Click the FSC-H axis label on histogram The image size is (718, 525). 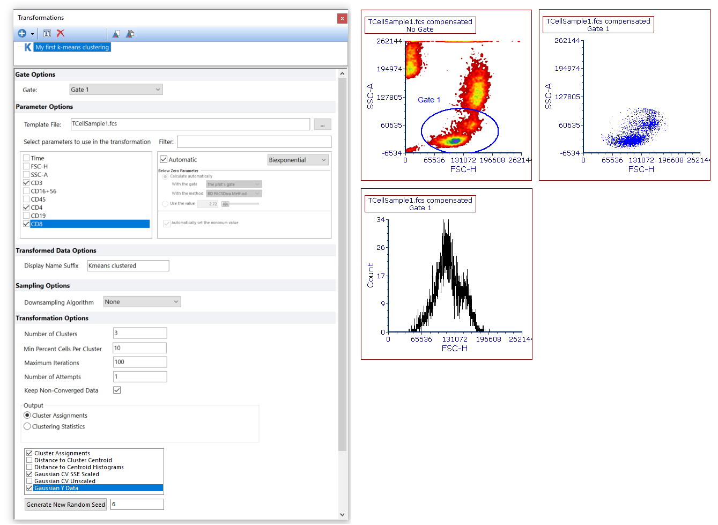[455, 349]
